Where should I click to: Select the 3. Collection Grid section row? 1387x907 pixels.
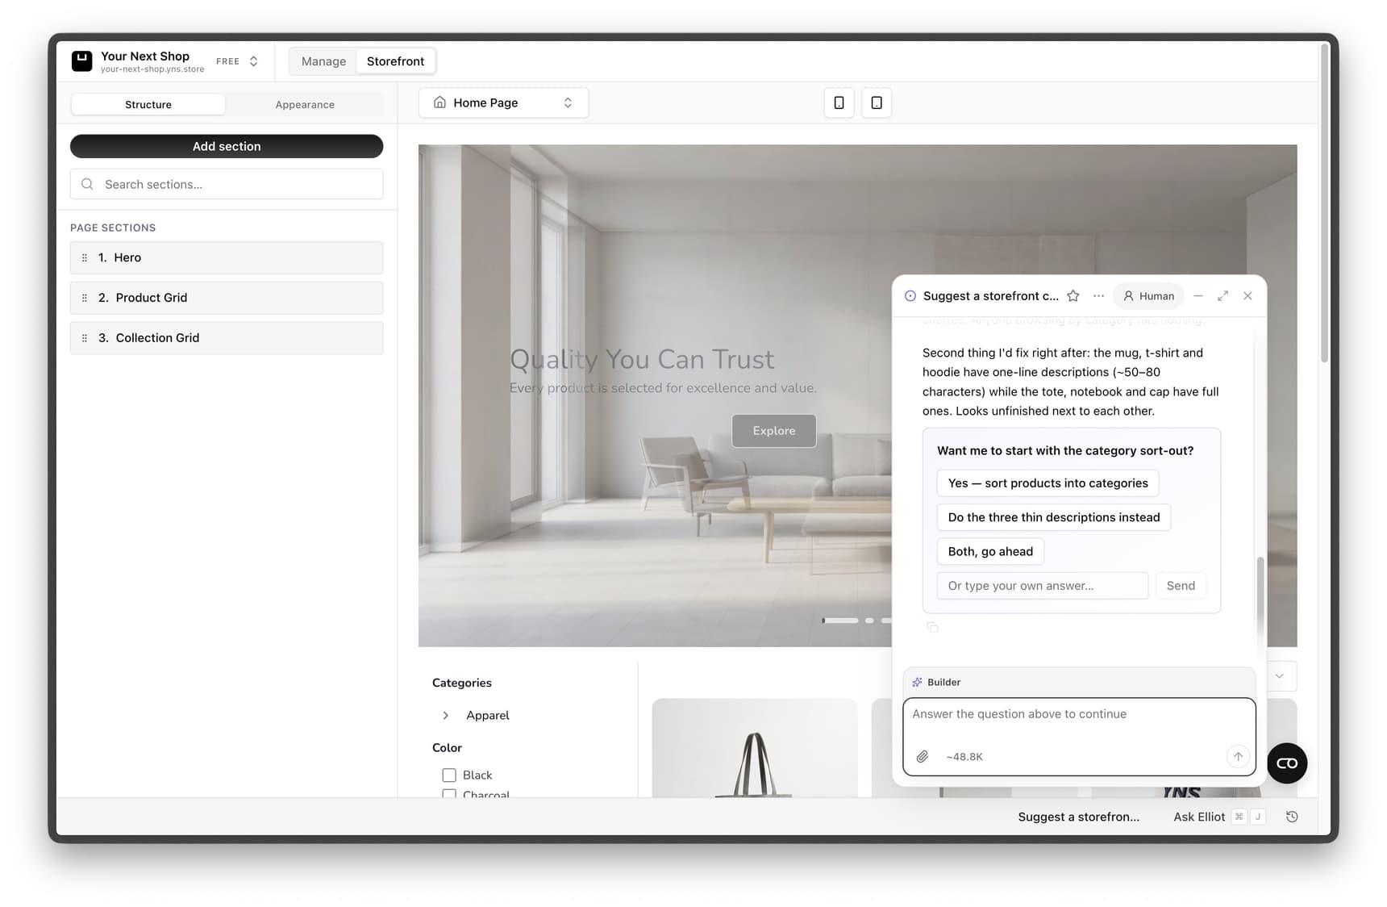click(227, 338)
